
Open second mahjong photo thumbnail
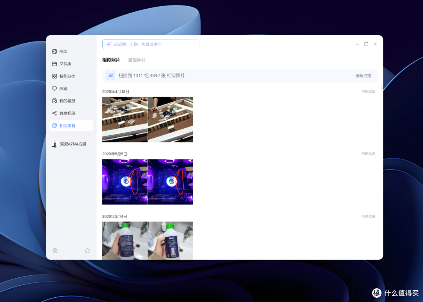tap(170, 120)
